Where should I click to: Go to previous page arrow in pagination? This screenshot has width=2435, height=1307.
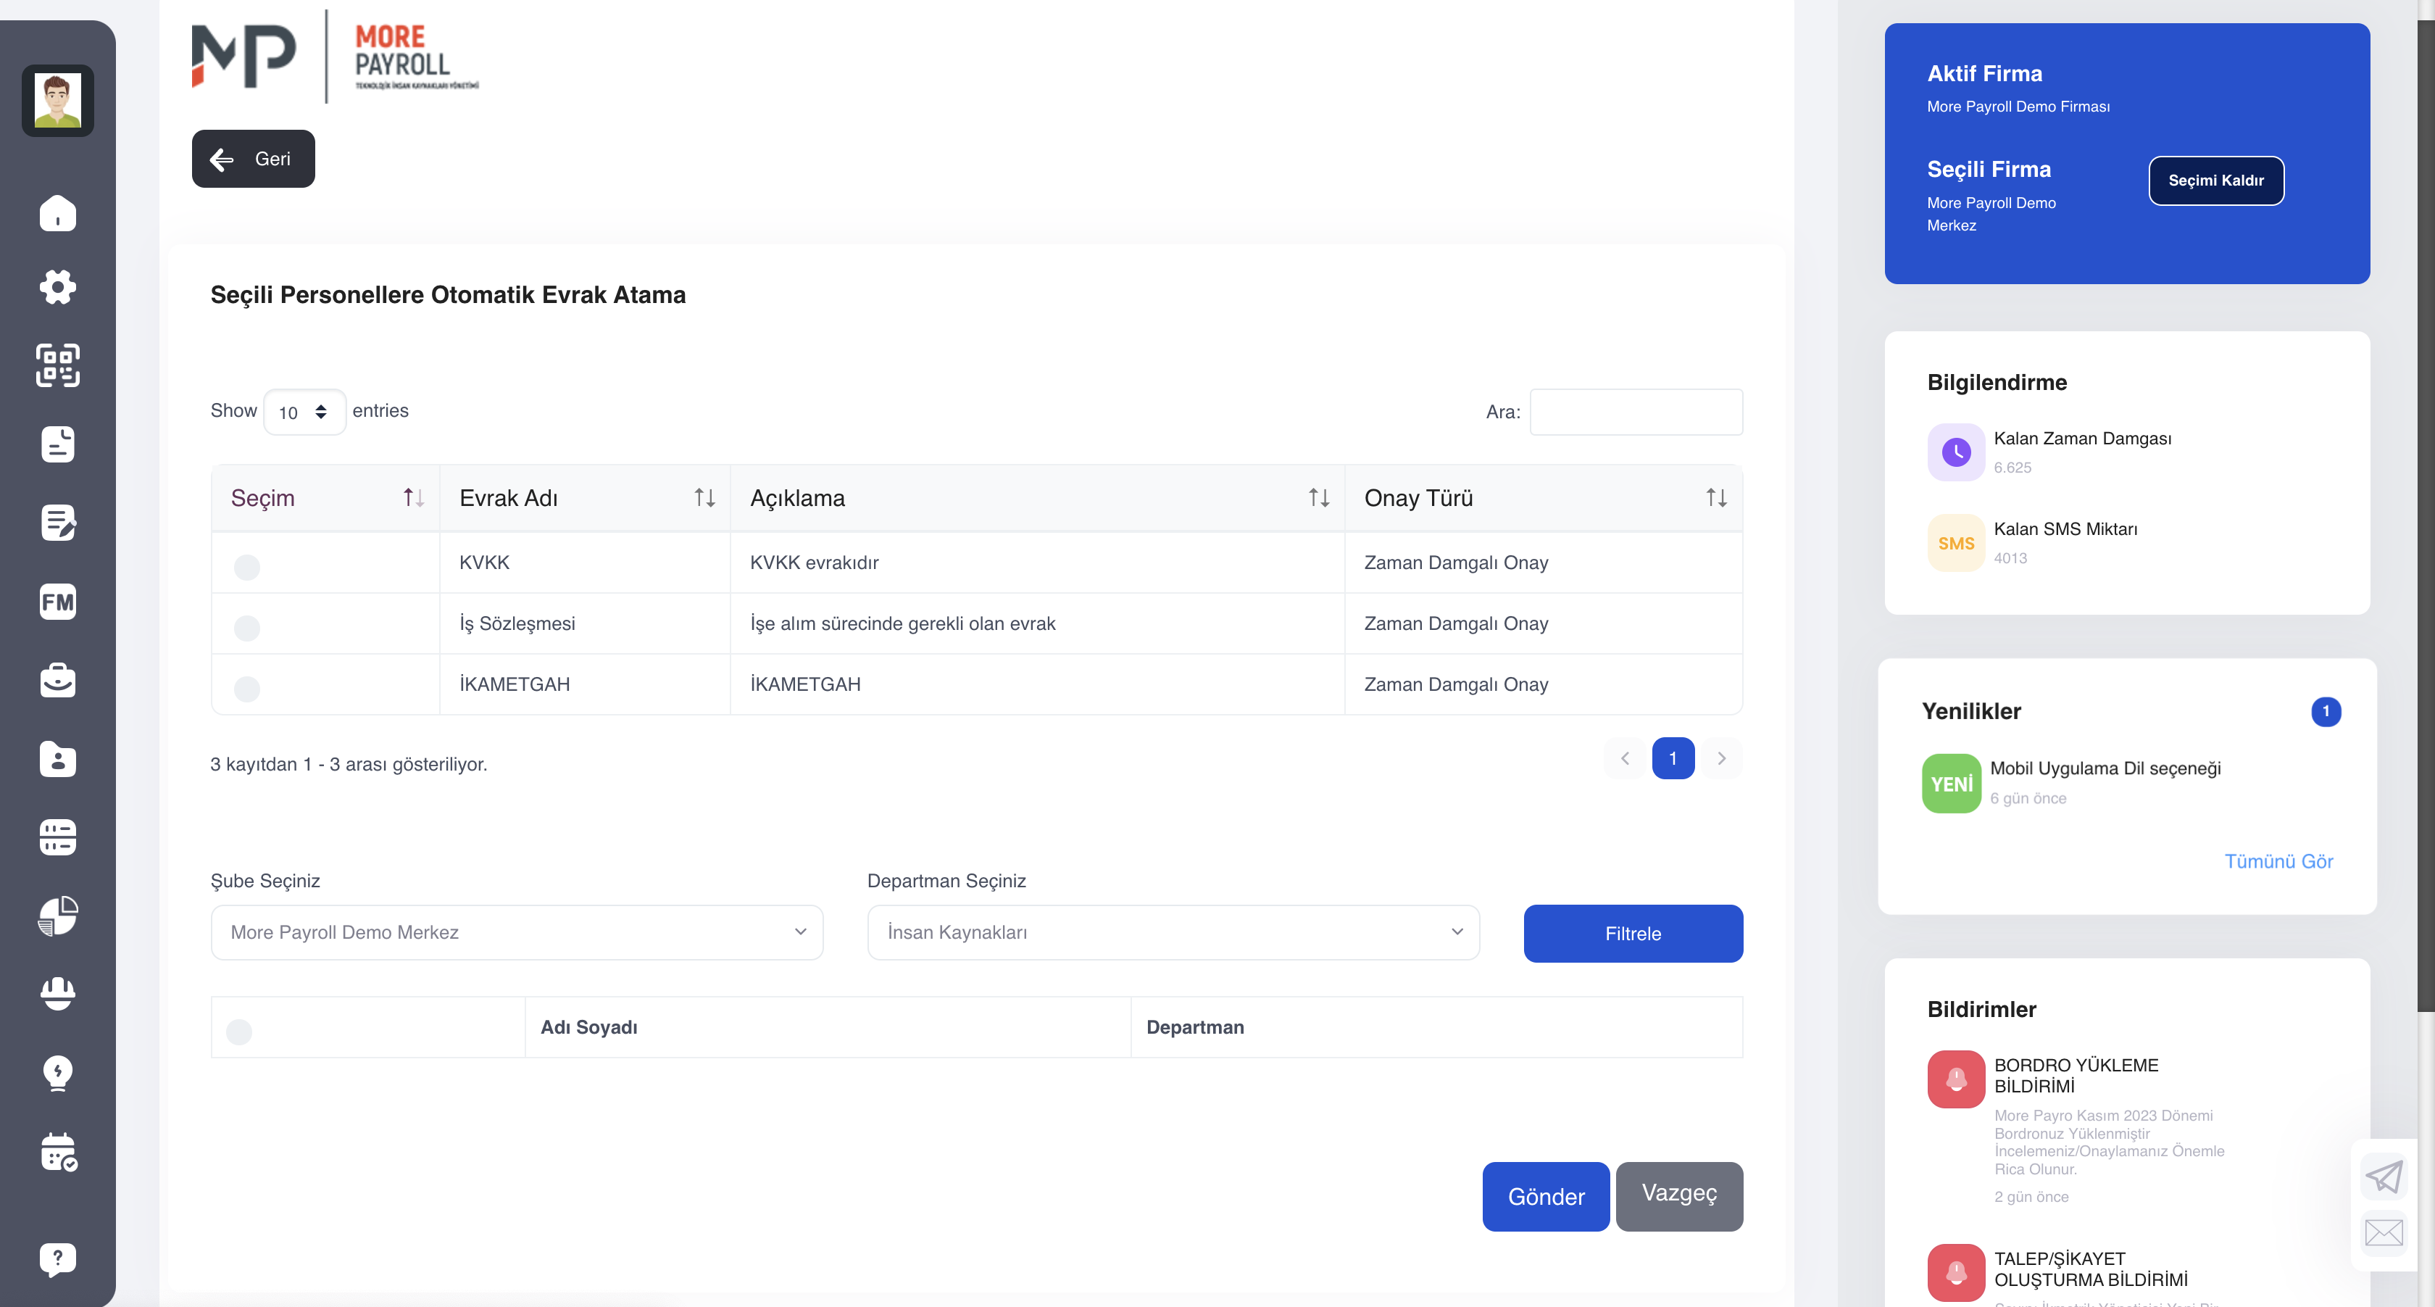click(1625, 758)
